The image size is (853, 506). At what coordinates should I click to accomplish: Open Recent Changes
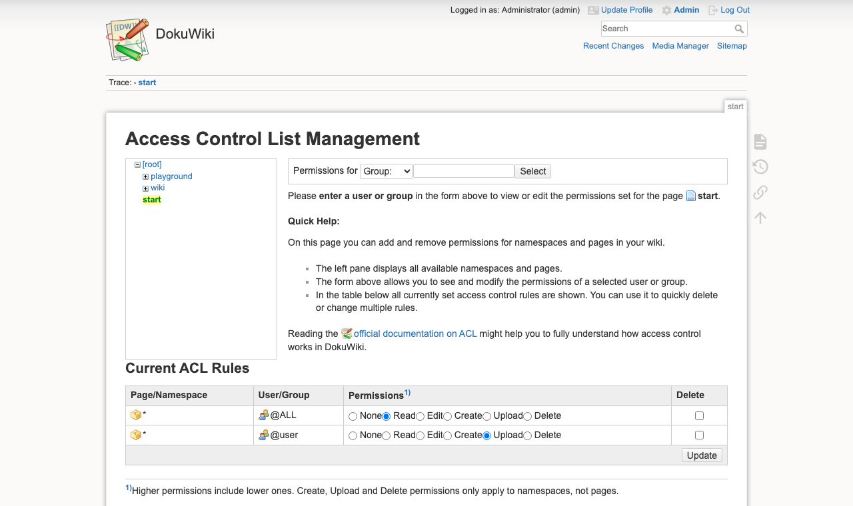coord(613,46)
